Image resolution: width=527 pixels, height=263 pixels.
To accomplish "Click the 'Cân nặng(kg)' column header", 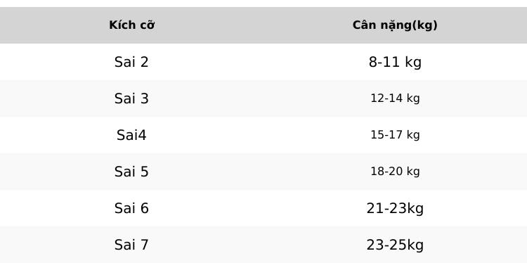I will coord(395,25).
